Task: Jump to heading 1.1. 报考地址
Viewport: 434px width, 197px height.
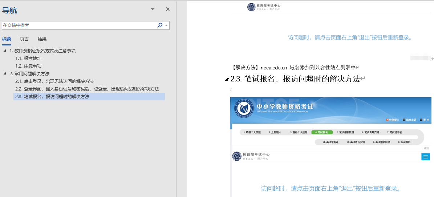Action: click(x=28, y=59)
